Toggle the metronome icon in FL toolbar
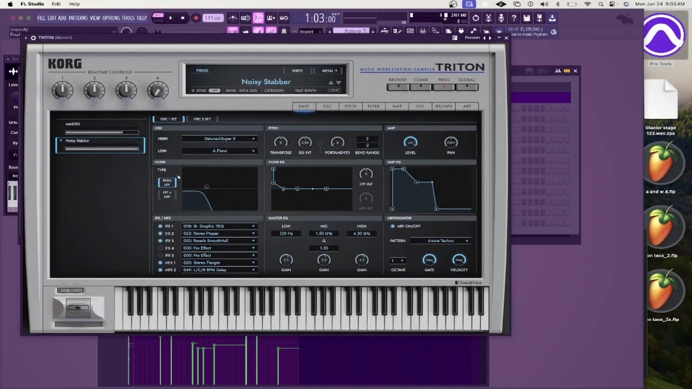 233,18
